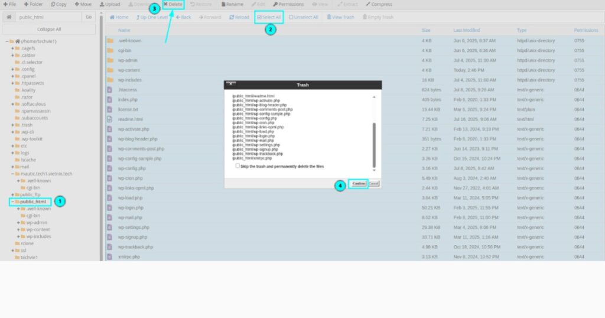Click the home icon beside path field
The width and height of the screenshot is (605, 318).
(9, 17)
